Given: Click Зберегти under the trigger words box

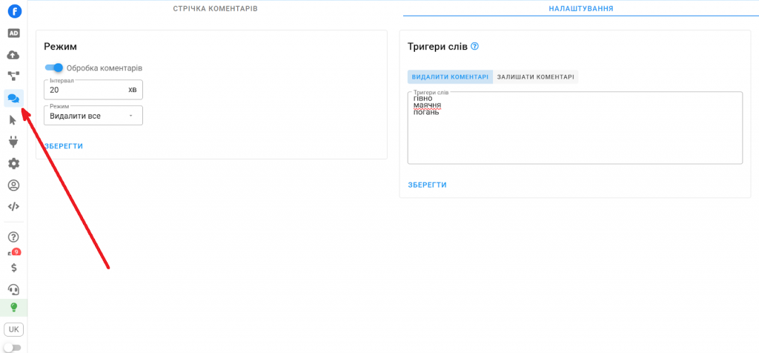Looking at the screenshot, I should [x=427, y=185].
